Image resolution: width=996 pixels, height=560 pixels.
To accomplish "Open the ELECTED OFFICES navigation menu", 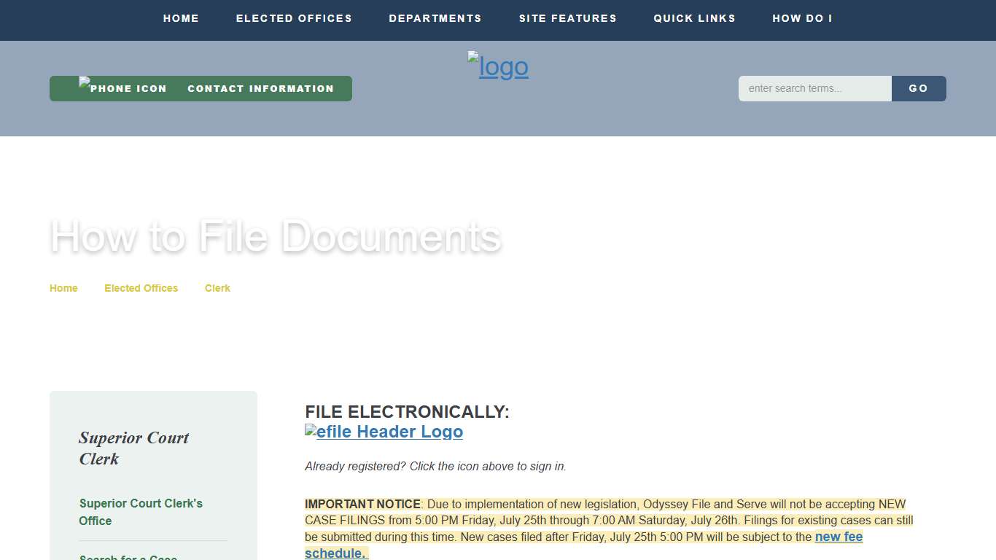I will tap(294, 18).
